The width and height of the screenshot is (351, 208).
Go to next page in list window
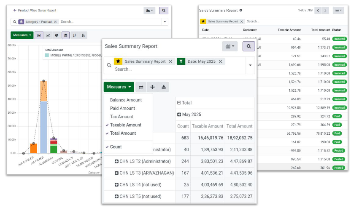coord(325,10)
